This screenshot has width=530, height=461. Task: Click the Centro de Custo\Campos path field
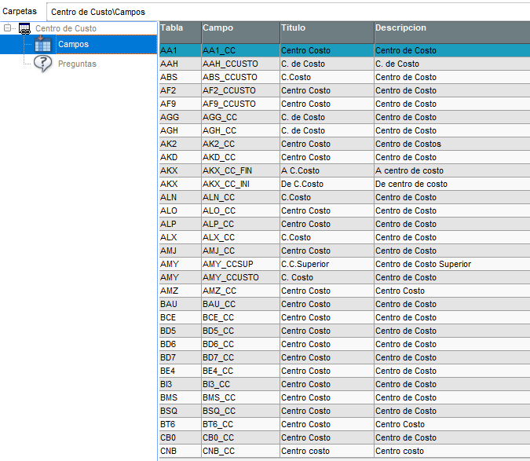(x=288, y=12)
